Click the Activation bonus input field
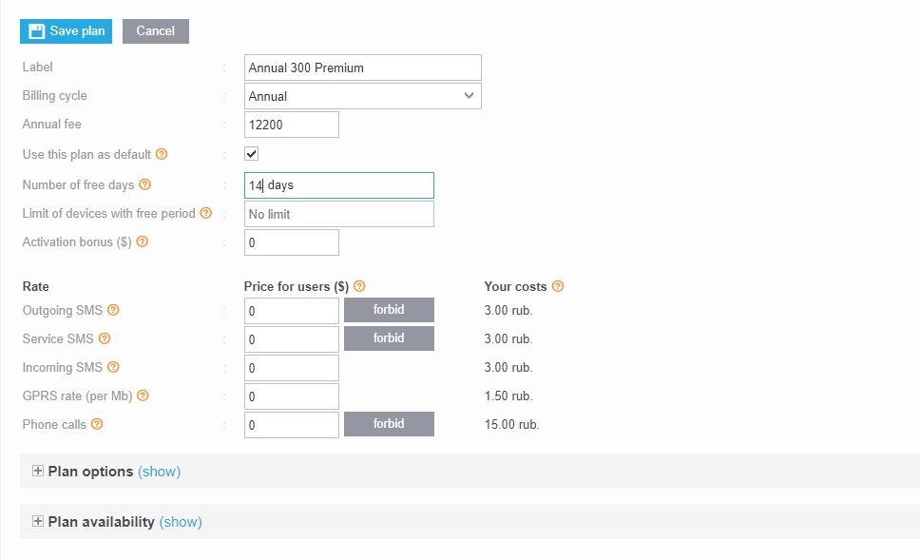Image resolution: width=920 pixels, height=560 pixels. [x=292, y=242]
